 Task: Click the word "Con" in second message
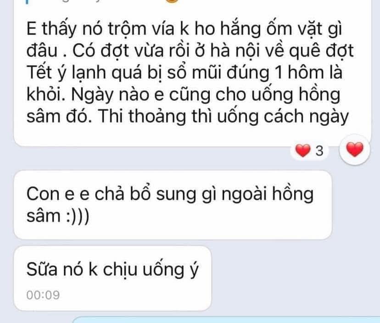point(43,195)
